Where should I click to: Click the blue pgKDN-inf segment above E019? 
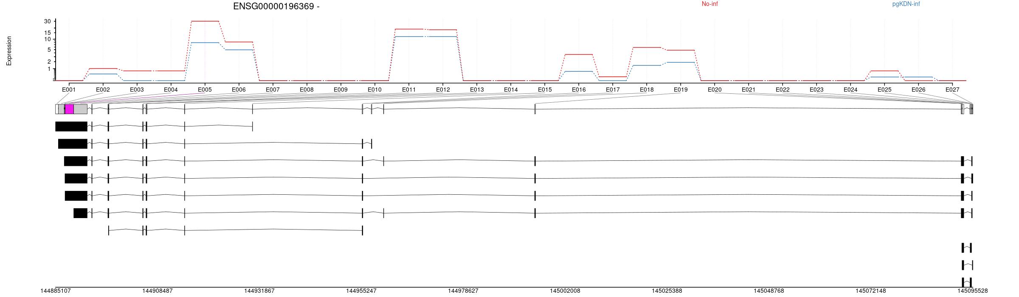point(681,62)
